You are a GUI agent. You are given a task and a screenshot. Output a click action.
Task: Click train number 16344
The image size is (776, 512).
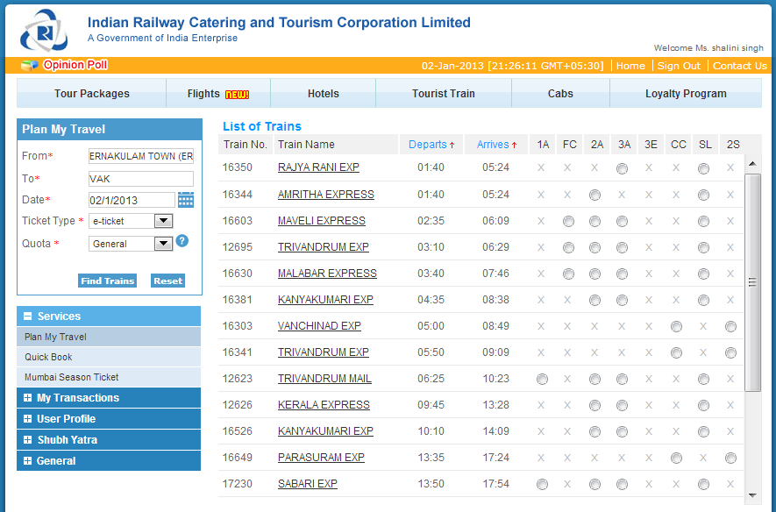coord(238,195)
